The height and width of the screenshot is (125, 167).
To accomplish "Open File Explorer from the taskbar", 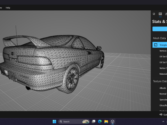I will coord(106,122).
